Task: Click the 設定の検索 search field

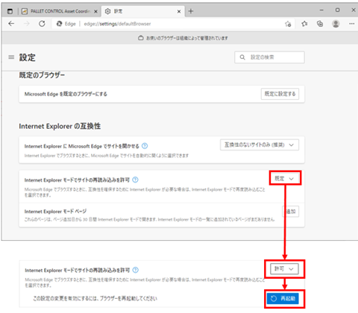Action: pyautogui.click(x=269, y=57)
